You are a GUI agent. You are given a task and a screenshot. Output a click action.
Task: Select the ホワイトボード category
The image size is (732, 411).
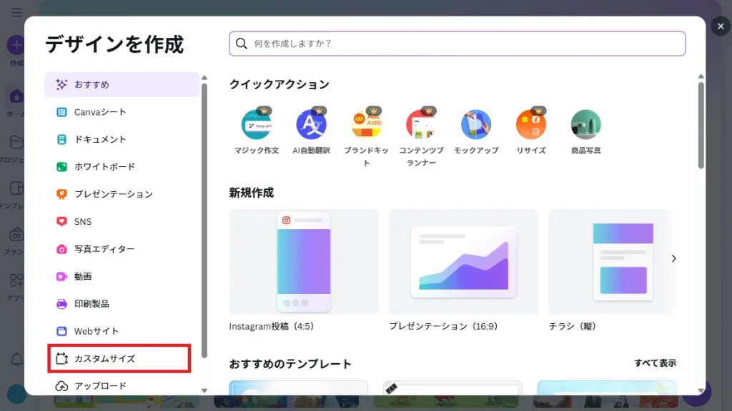pyautogui.click(x=122, y=167)
